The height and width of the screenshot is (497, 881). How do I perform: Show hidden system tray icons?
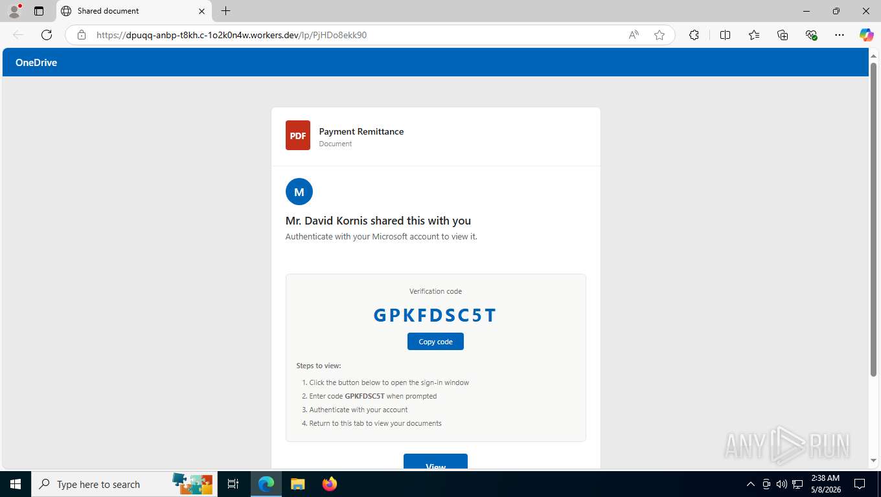point(751,484)
